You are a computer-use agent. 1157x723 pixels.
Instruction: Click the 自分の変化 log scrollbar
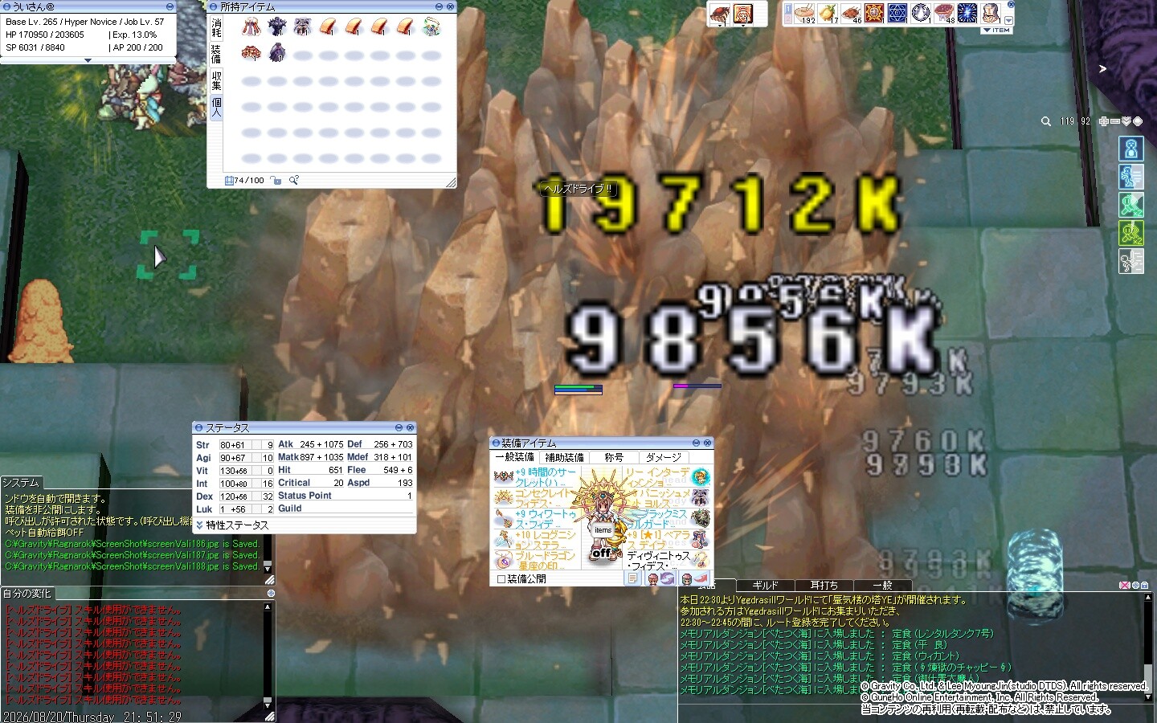tap(268, 655)
